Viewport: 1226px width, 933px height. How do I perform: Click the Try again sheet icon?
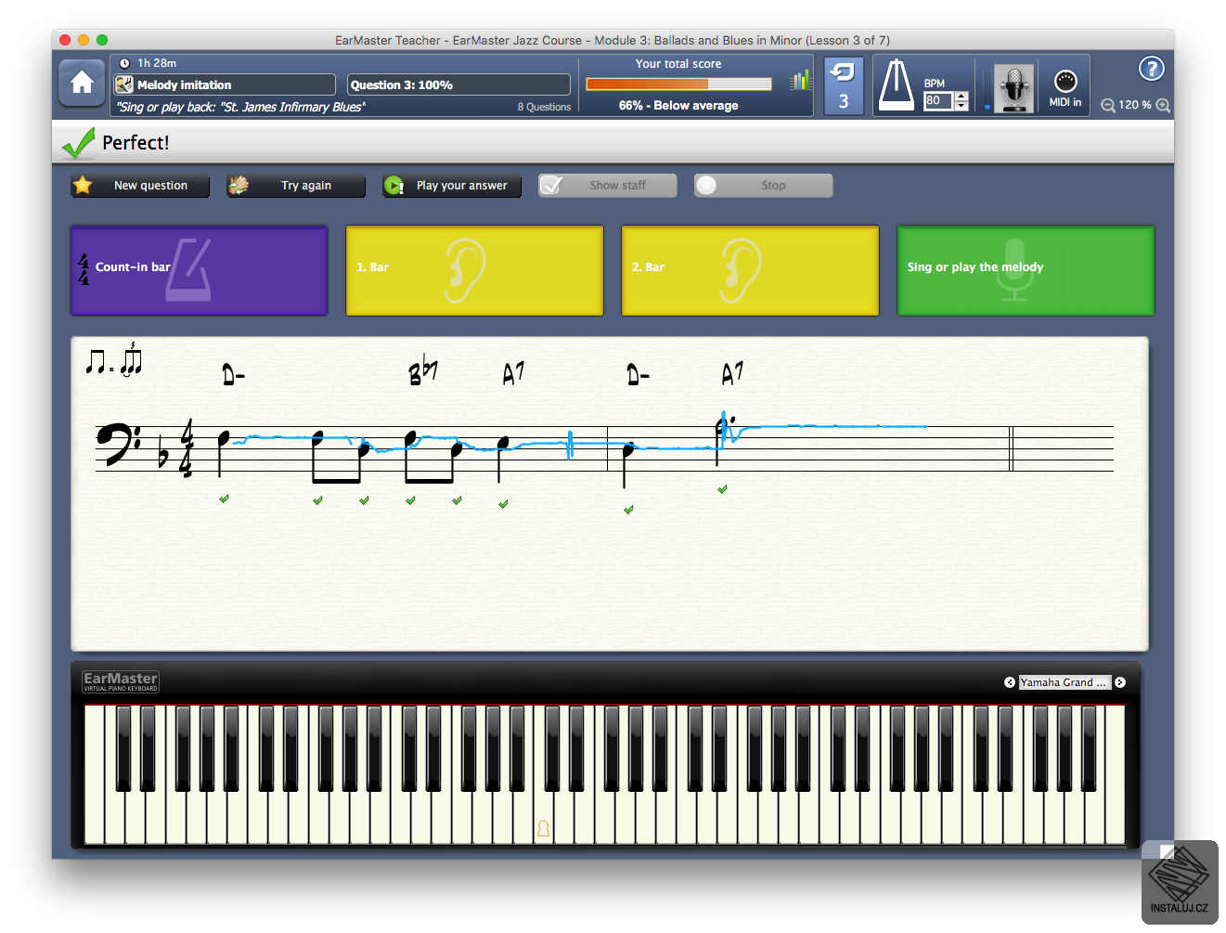tap(239, 185)
